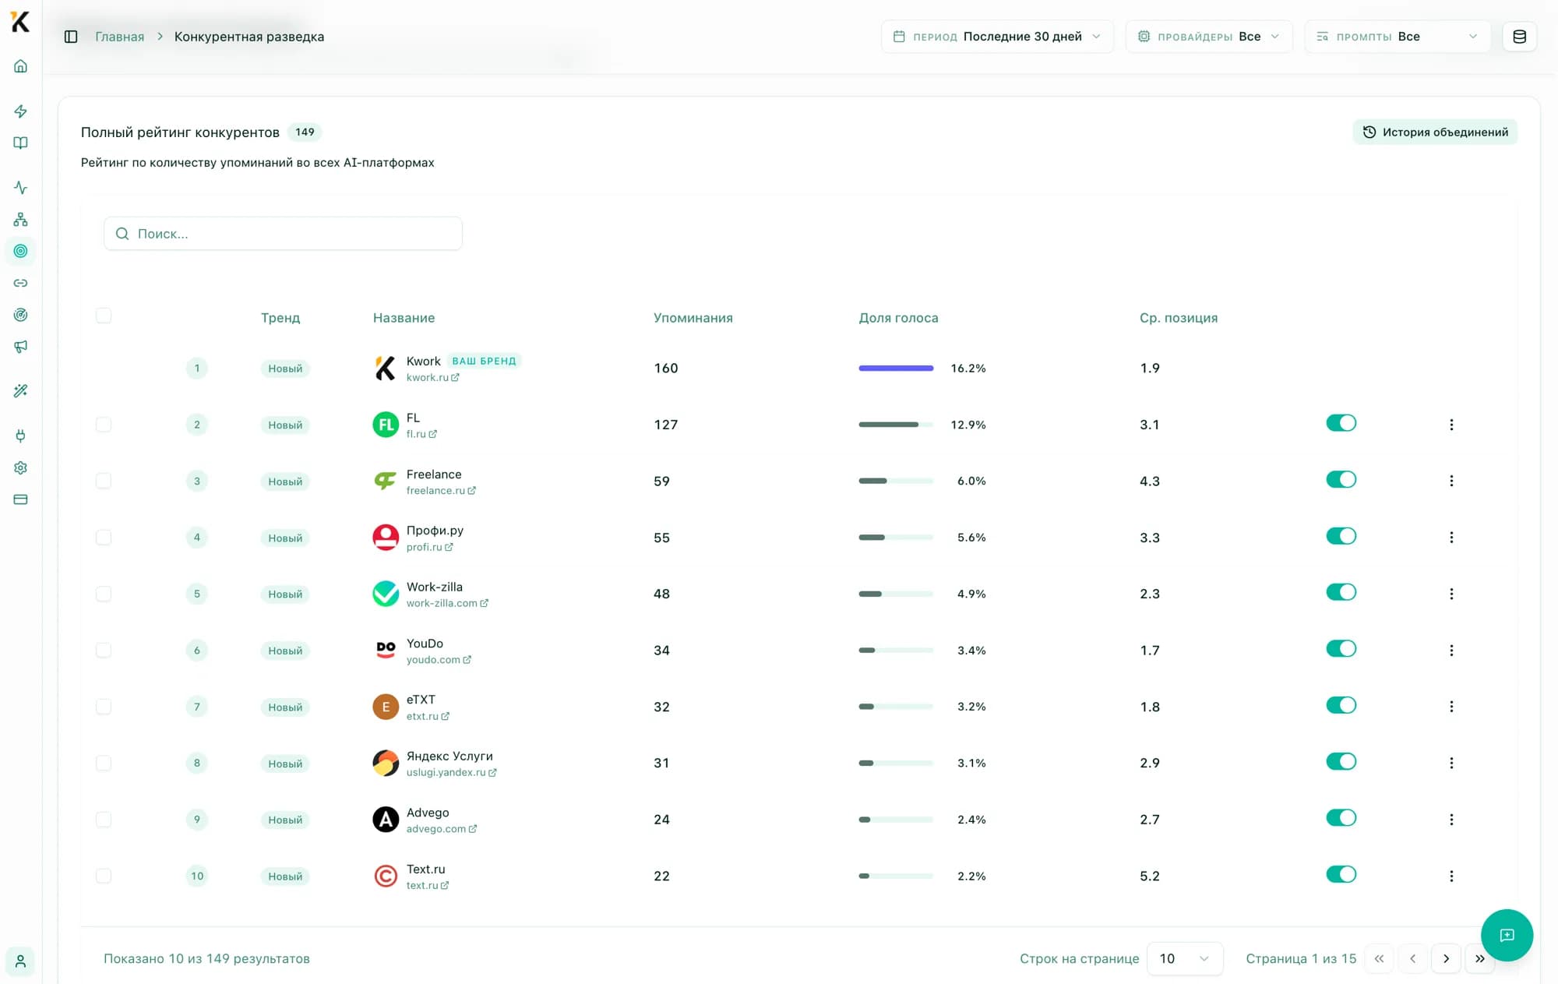This screenshot has height=984, width=1558.
Task: Open the magic wand sidebar icon
Action: click(x=21, y=391)
